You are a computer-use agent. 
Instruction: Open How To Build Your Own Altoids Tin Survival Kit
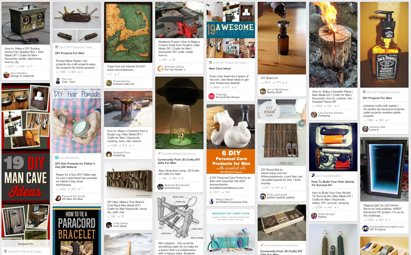(333, 183)
